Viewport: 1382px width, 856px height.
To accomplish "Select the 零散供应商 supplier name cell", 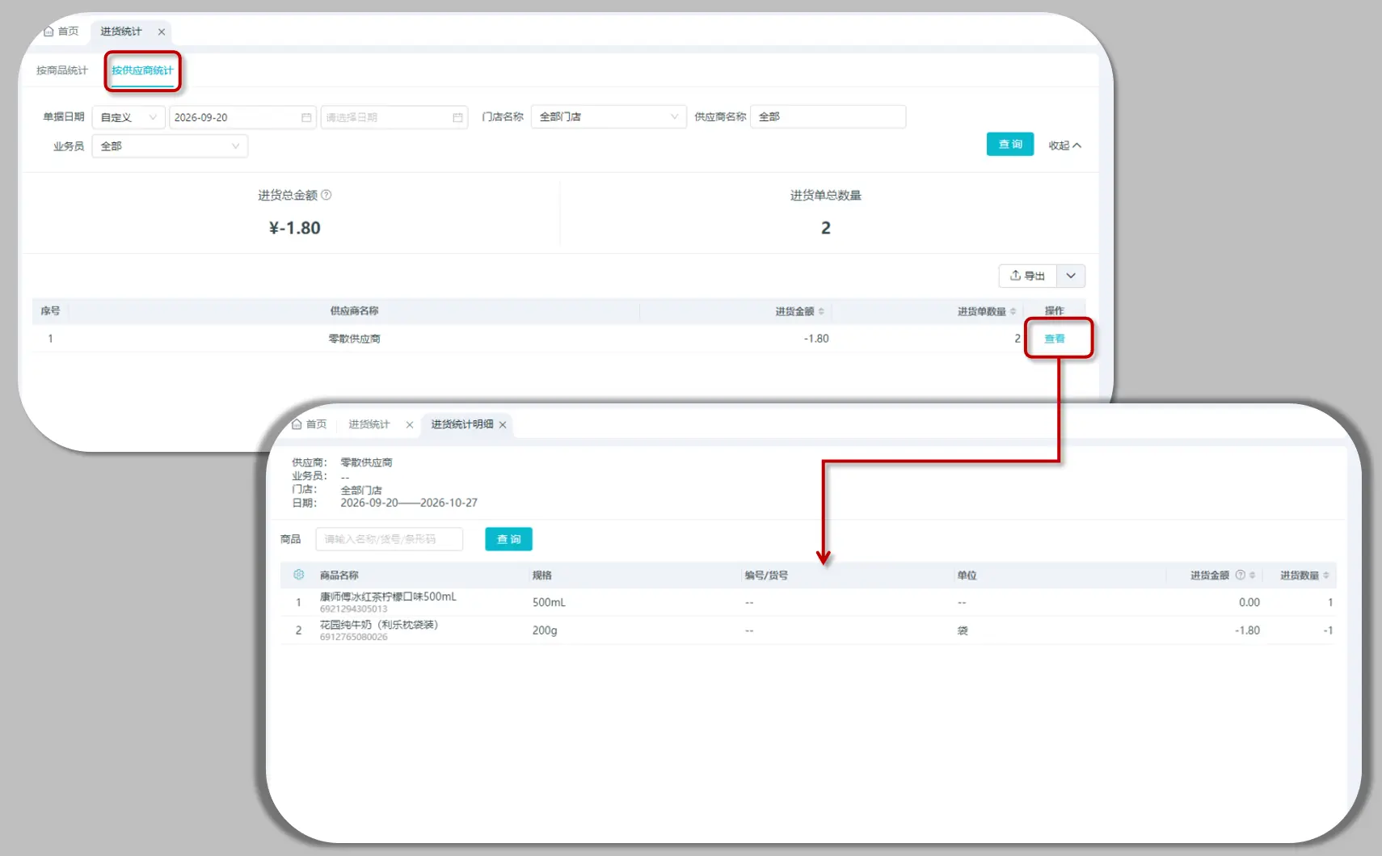I will [x=354, y=339].
